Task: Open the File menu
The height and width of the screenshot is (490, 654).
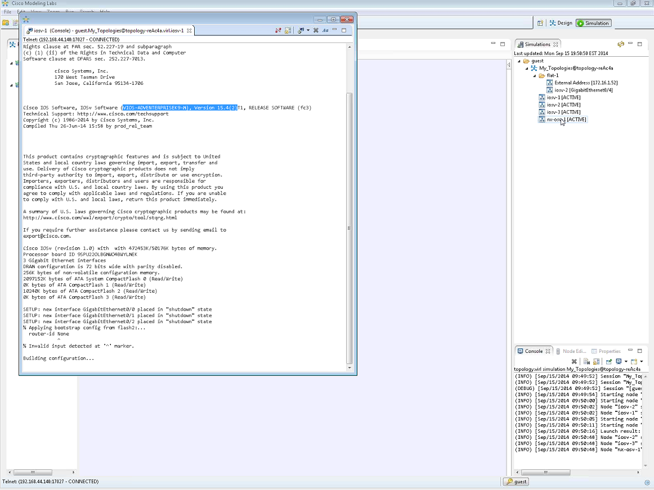Action: 7,12
